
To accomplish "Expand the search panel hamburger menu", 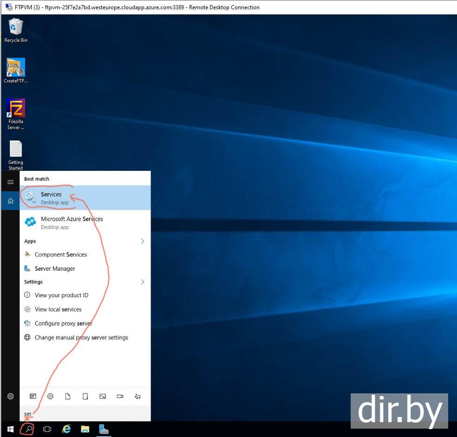I will (10, 183).
